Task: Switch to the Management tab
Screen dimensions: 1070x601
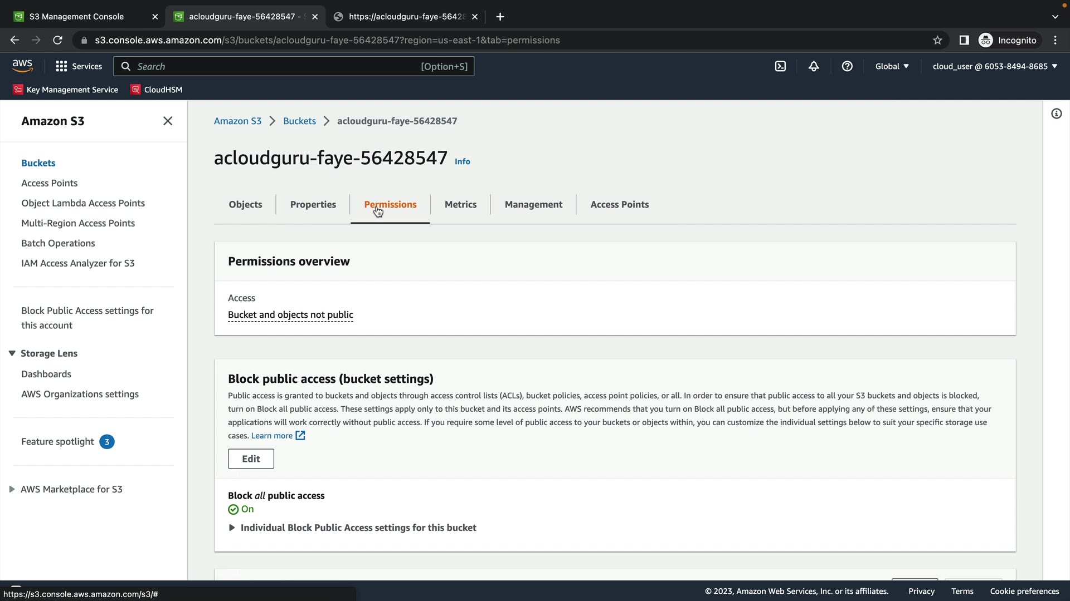Action: [533, 204]
